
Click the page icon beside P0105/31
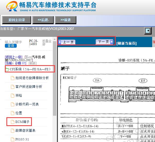click(x=13, y=139)
